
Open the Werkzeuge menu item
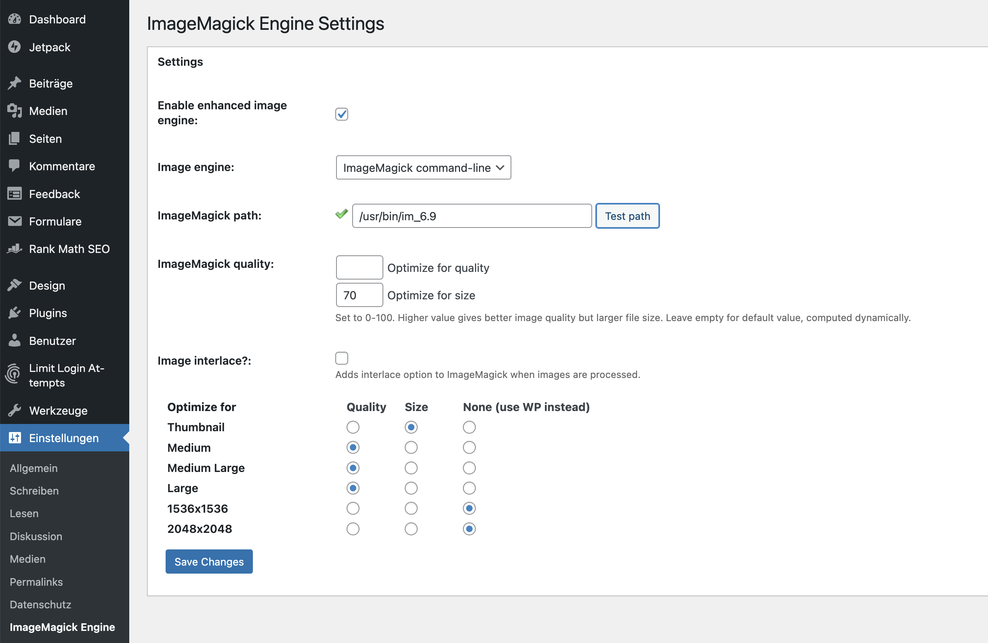(64, 410)
